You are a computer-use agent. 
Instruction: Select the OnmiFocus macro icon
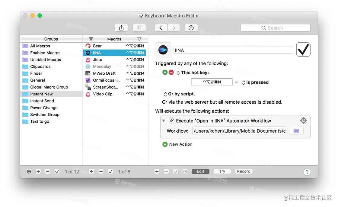point(88,80)
